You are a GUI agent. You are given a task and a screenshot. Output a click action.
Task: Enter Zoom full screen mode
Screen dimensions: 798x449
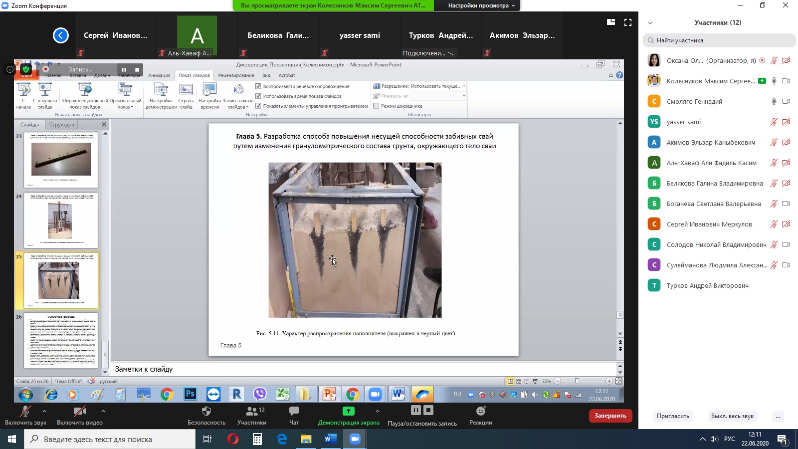(x=628, y=22)
